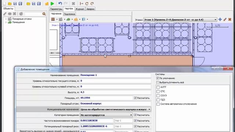Click the dimension line tool icon in the top toolbar
The height and width of the screenshot is (132, 235).
tap(82, 3)
